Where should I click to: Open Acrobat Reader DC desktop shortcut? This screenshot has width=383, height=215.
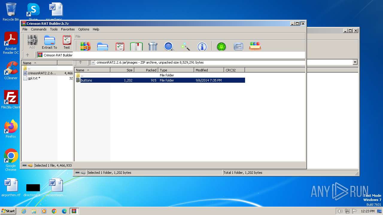pos(11,43)
